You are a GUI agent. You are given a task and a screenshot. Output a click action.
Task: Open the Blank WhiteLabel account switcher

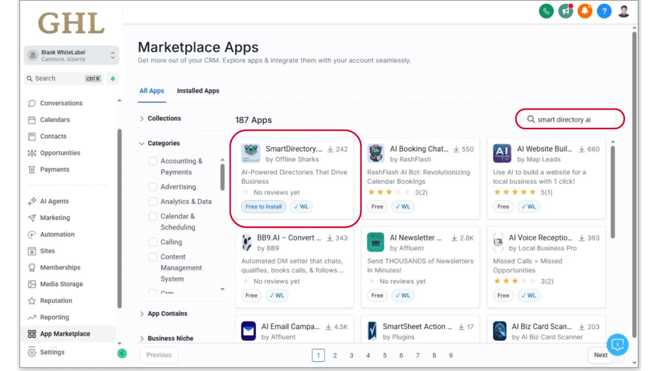click(71, 55)
